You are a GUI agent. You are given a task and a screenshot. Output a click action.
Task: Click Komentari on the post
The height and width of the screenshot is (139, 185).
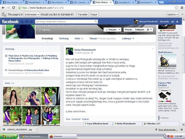coord(76,119)
